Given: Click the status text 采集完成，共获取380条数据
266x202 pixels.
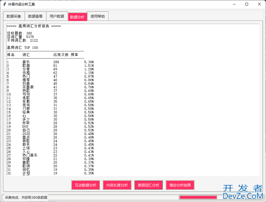Looking at the screenshot, I should [26, 197].
